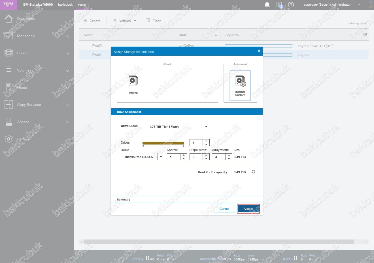Expand the Summary section
374x263 pixels.
coord(124,200)
